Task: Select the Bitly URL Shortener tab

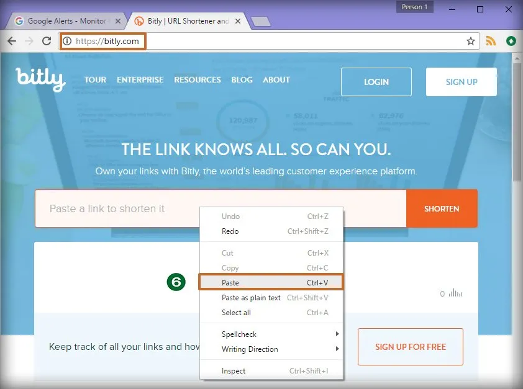Action: point(187,21)
